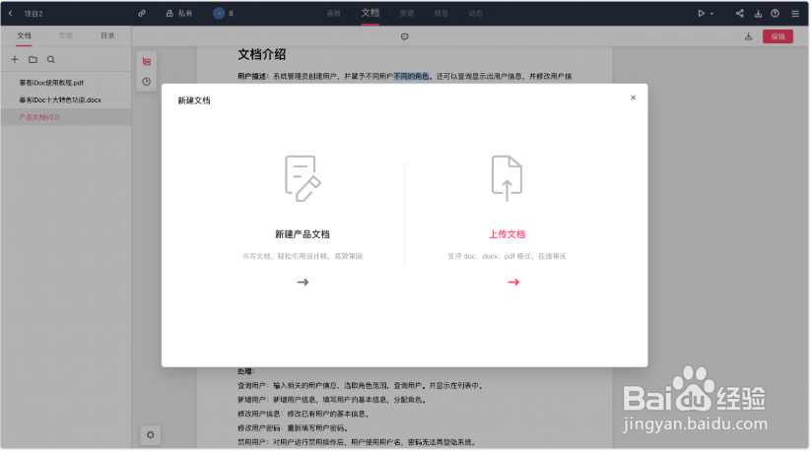The image size is (811, 452).
Task: Select sidebar 页面 tab
Action: point(66,35)
